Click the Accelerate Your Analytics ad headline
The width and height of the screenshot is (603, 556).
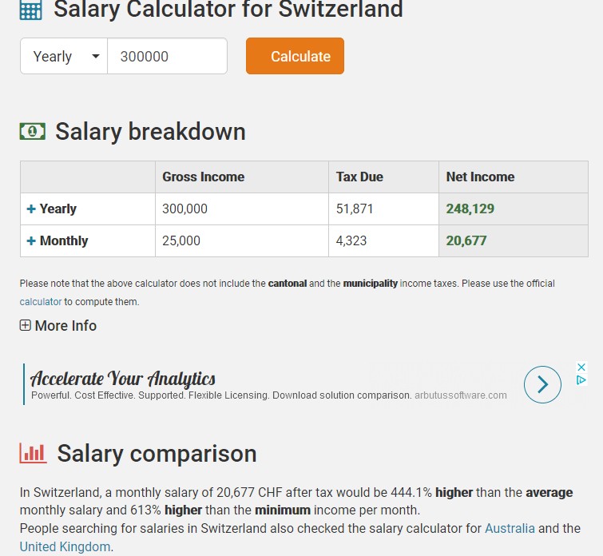tap(123, 378)
